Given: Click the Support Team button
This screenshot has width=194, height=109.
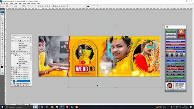Looking at the screenshot, I should point(171,31).
